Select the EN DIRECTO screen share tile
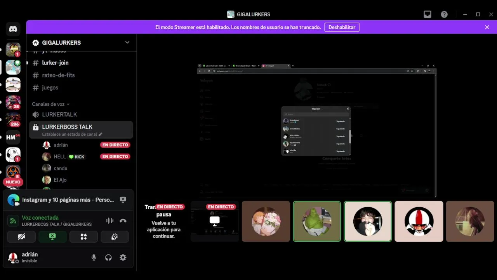The width and height of the screenshot is (497, 280). (215, 221)
